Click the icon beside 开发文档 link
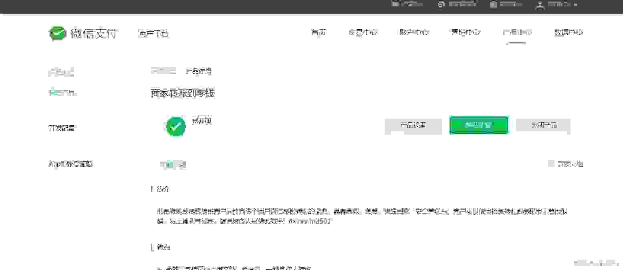This screenshot has height=270, width=623. pyautogui.click(x=551, y=163)
